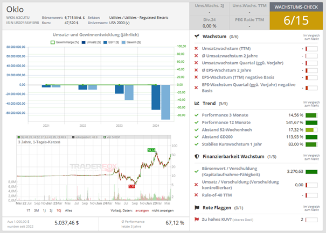This screenshot has height=233, width=326.
Task: Select the 10J chart timeframe
Action: pyautogui.click(x=59, y=210)
